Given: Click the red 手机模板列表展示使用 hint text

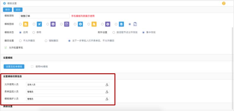Looking at the screenshot, I should (83, 16).
